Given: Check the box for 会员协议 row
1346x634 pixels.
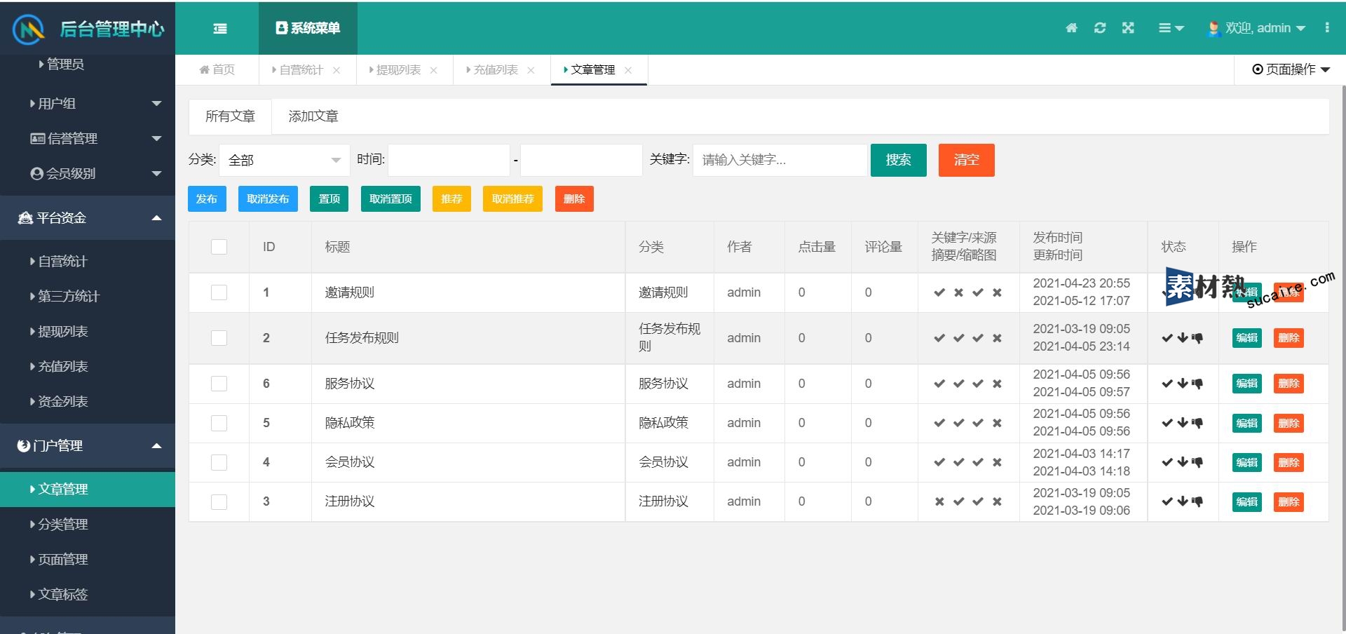Looking at the screenshot, I should (x=219, y=462).
